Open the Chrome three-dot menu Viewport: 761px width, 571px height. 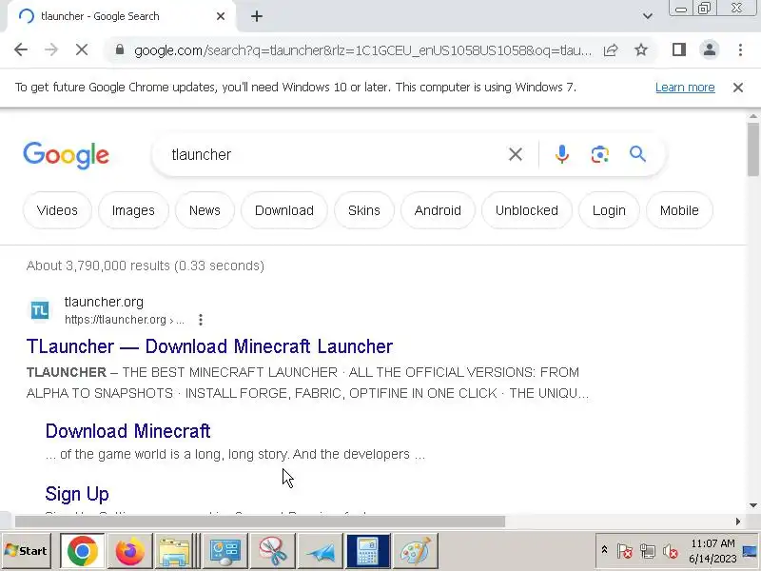740,49
